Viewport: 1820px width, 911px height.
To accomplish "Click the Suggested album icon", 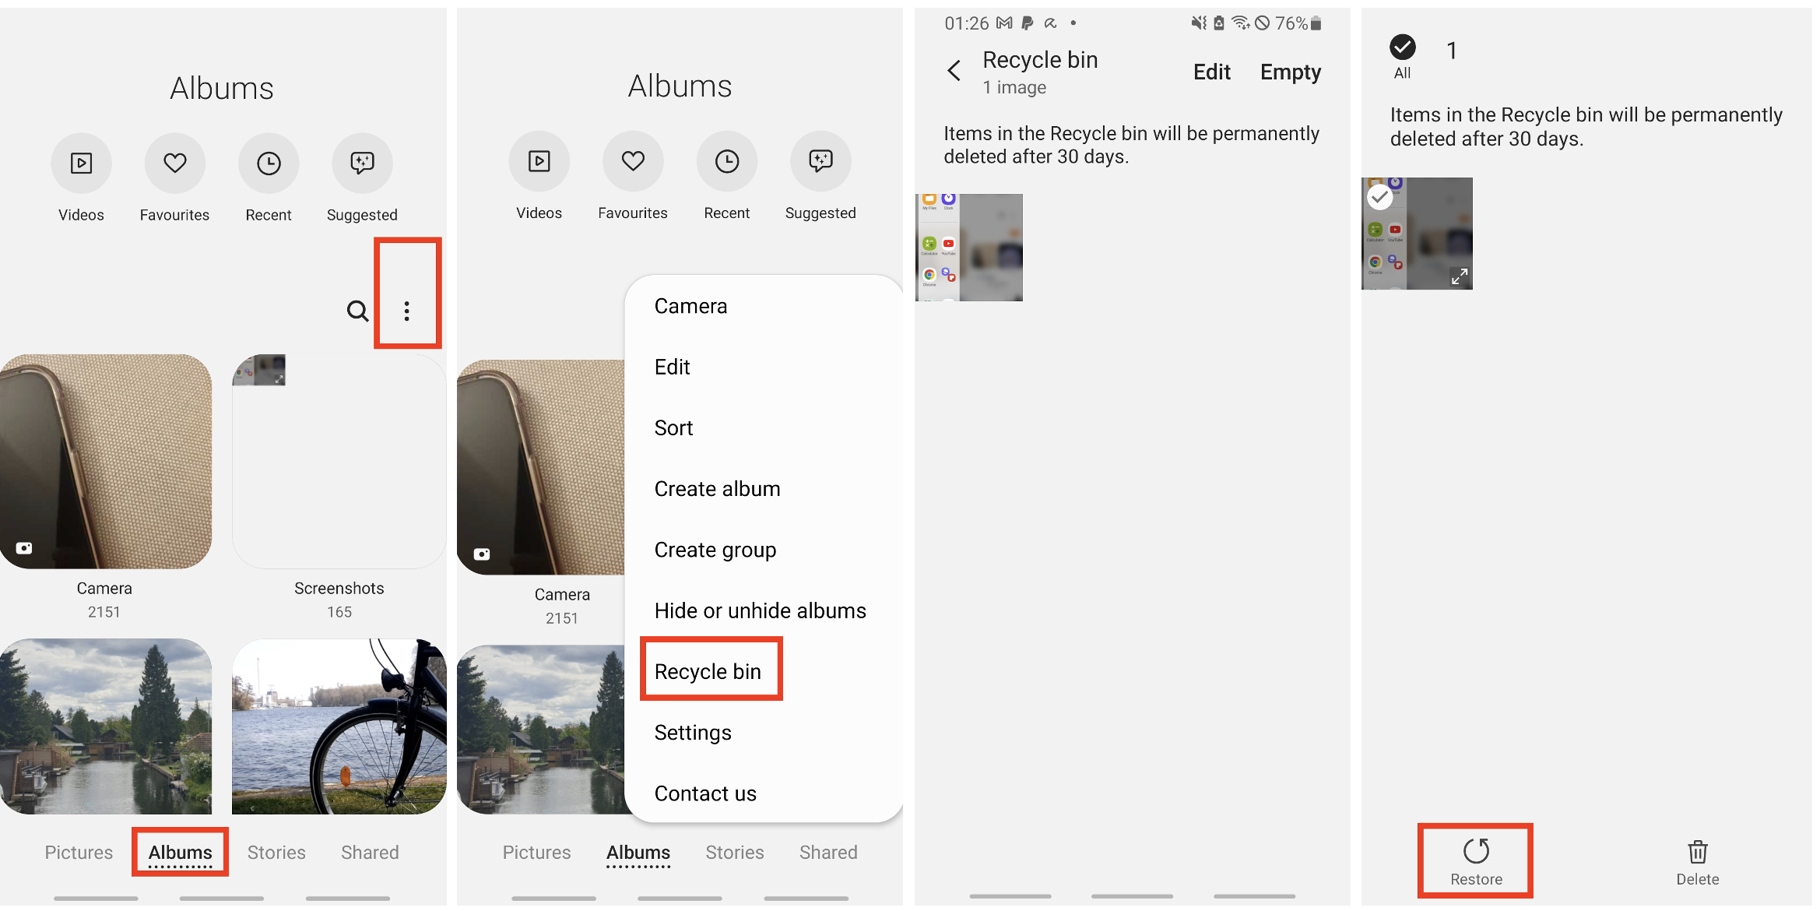I will (x=361, y=163).
